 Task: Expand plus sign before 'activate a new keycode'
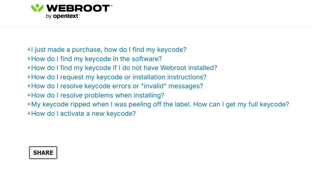(29, 114)
